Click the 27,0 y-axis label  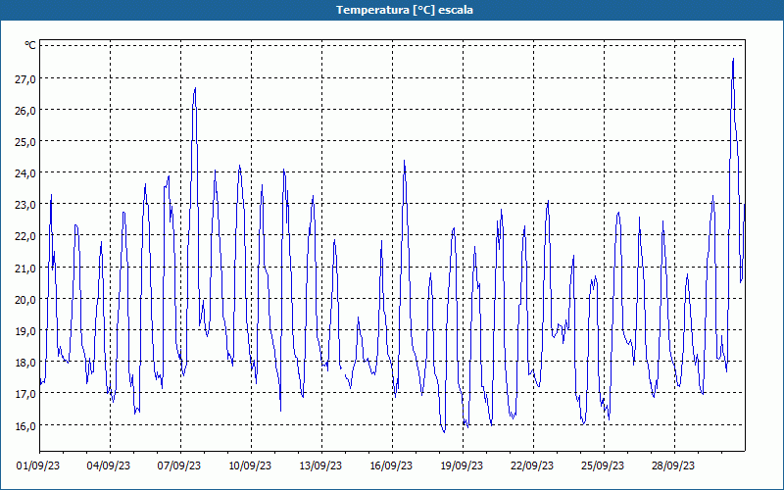coord(25,78)
